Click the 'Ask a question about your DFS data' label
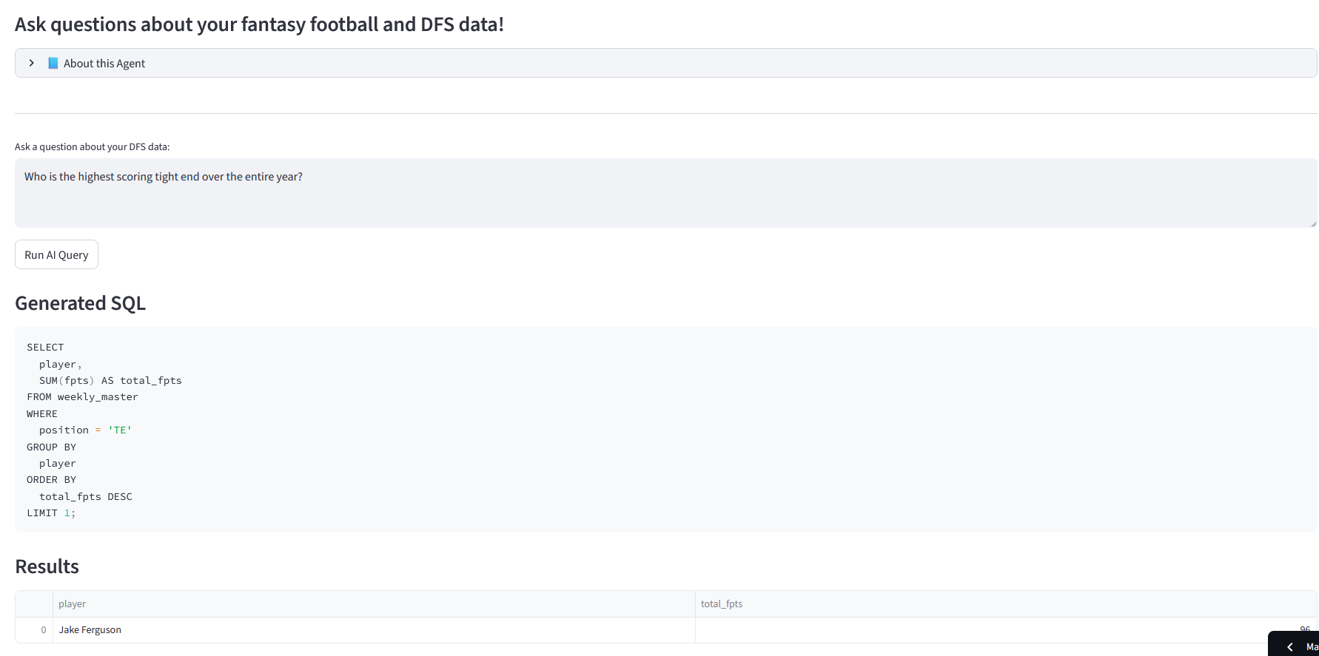Viewport: 1319px width, 656px height. 93,146
